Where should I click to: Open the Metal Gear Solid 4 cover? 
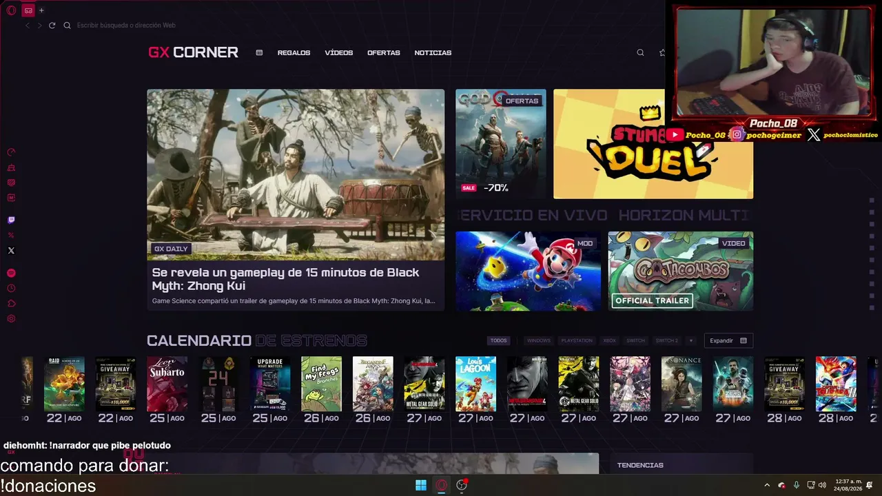pos(527,384)
